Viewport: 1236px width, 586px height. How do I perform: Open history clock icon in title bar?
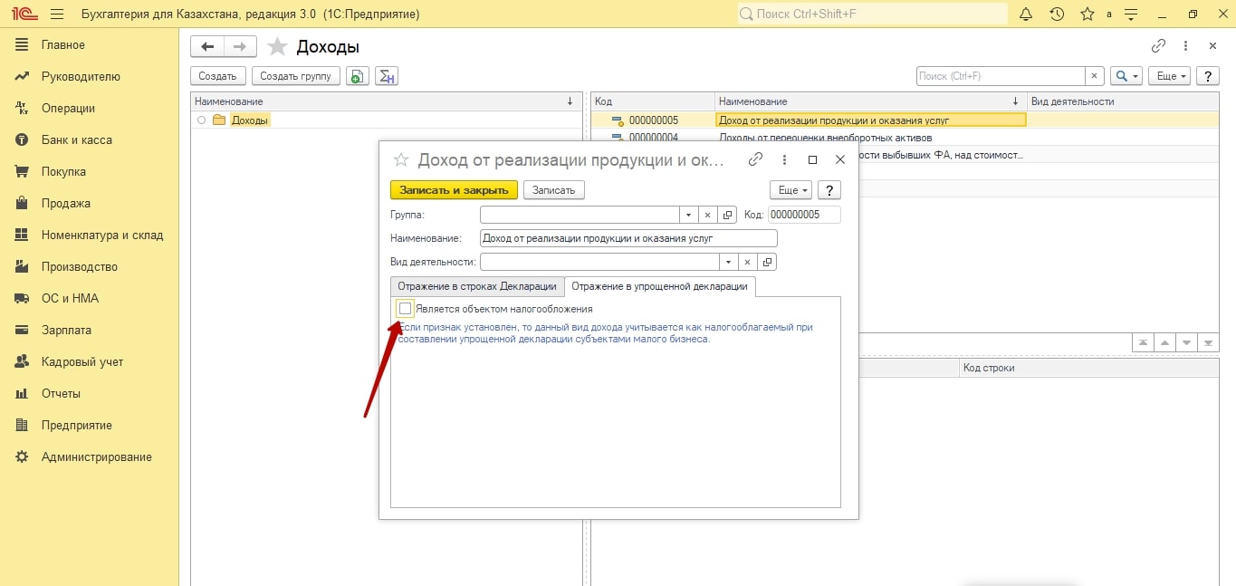tap(1056, 14)
